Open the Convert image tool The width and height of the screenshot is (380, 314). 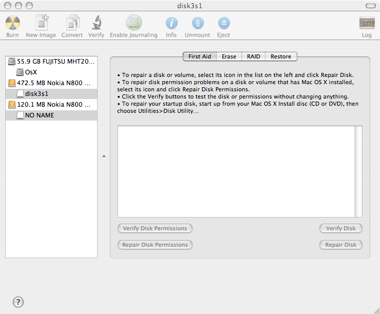72,23
